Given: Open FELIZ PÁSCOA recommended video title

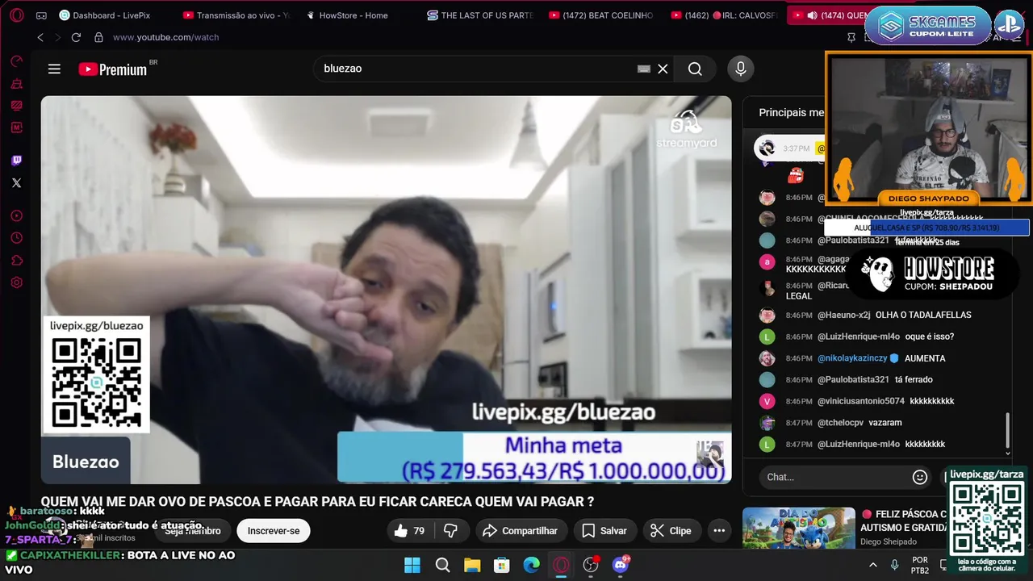Looking at the screenshot, I should (x=903, y=520).
